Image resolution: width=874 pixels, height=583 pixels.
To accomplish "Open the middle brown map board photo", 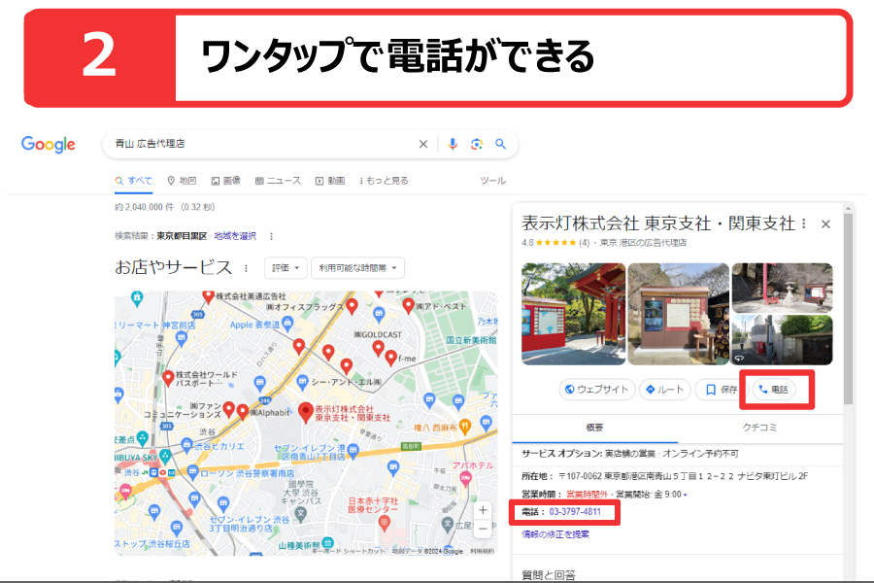I will [679, 314].
